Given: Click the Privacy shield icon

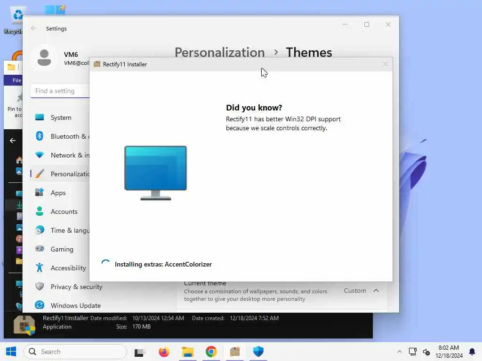Looking at the screenshot, I should (40, 286).
